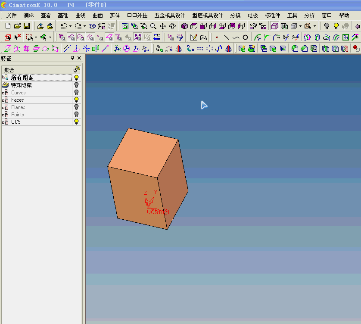Toggle visibility bulb for 所有图素

click(76, 78)
